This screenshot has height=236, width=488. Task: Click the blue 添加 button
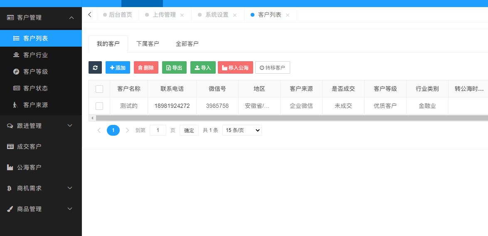[x=118, y=67]
